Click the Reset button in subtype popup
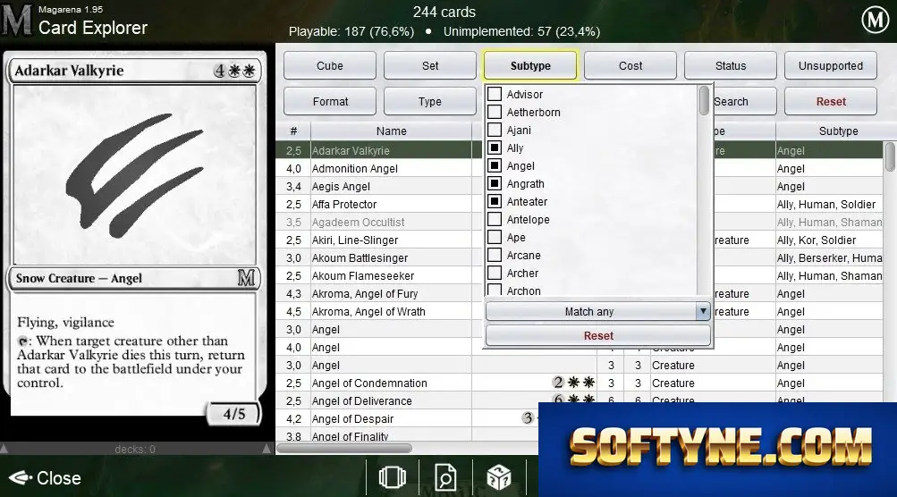897x497 pixels. (x=598, y=336)
